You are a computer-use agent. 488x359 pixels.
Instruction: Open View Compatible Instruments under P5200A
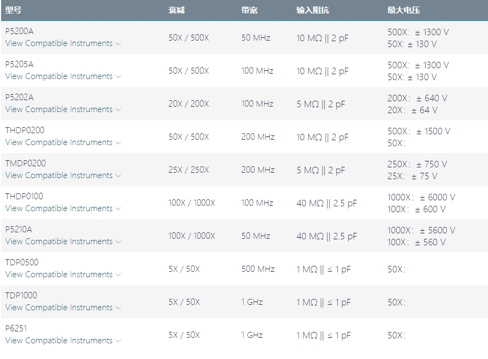59,43
